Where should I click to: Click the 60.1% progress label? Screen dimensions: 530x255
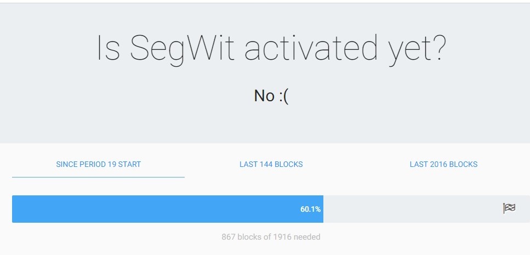coord(310,209)
